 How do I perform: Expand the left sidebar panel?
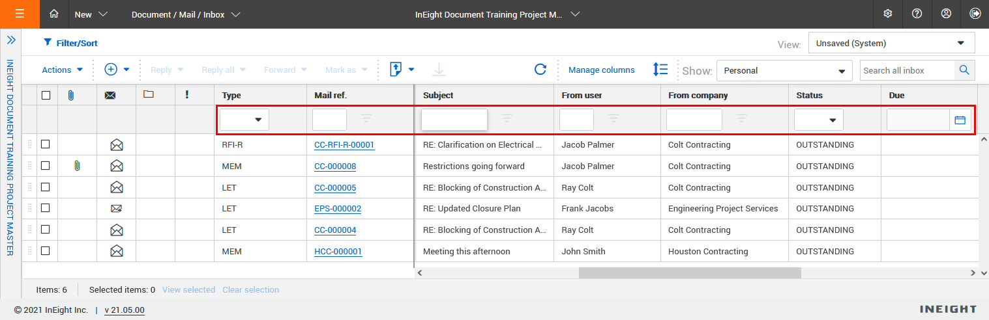pos(11,40)
